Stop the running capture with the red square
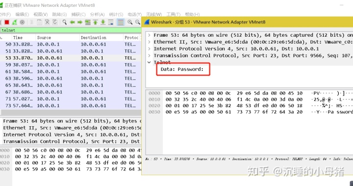The width and height of the screenshot is (353, 186). [7, 22]
